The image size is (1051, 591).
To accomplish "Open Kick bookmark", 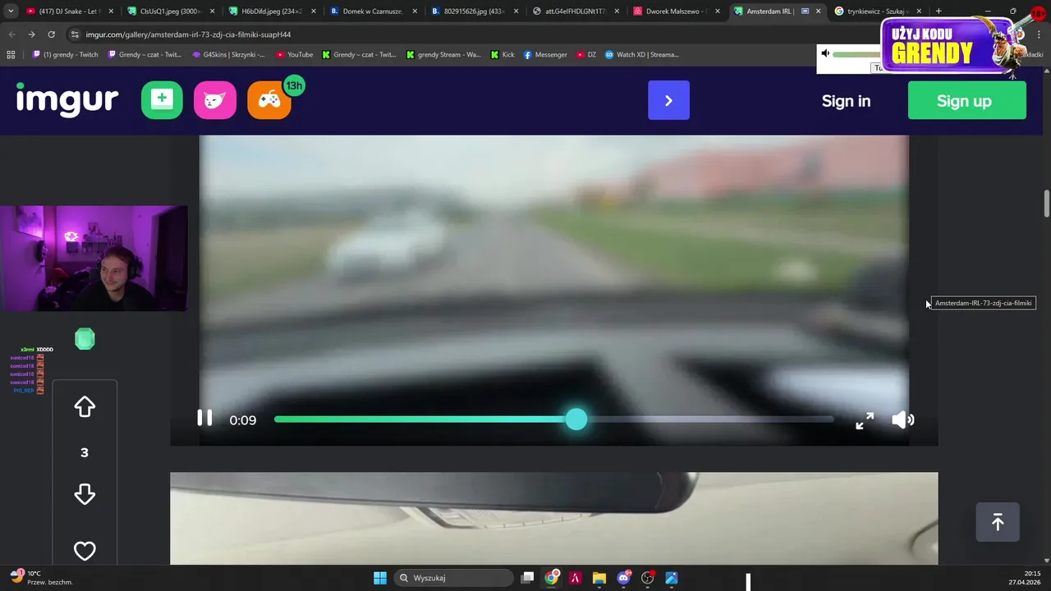I will (x=503, y=54).
